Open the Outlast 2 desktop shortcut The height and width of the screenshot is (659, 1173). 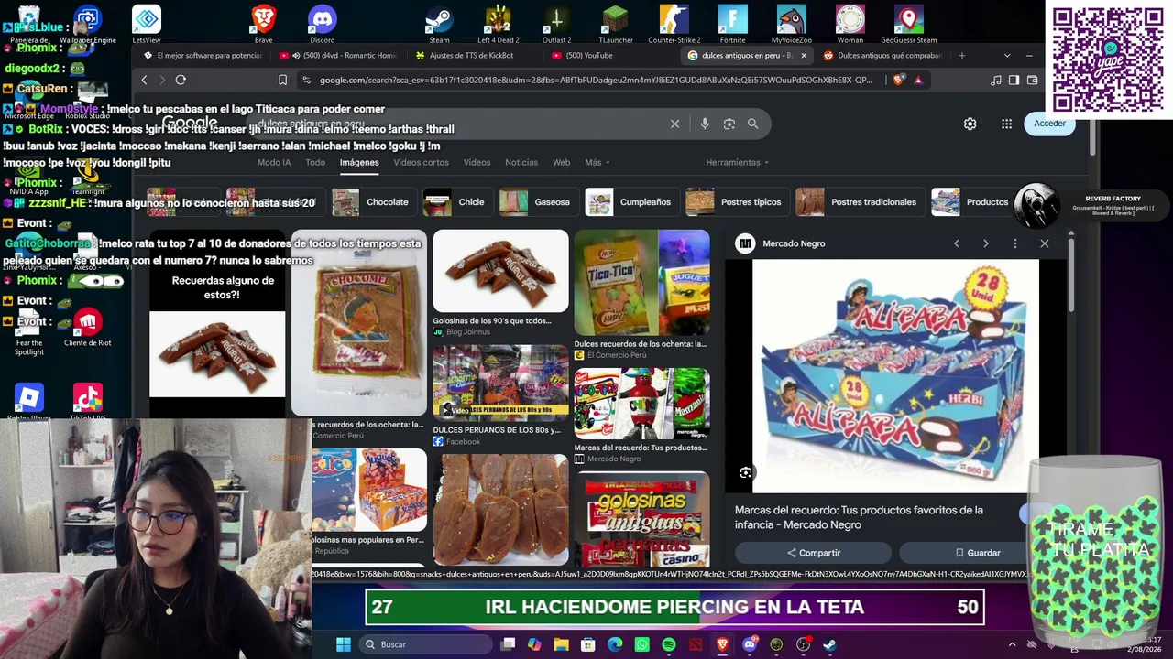point(556,23)
